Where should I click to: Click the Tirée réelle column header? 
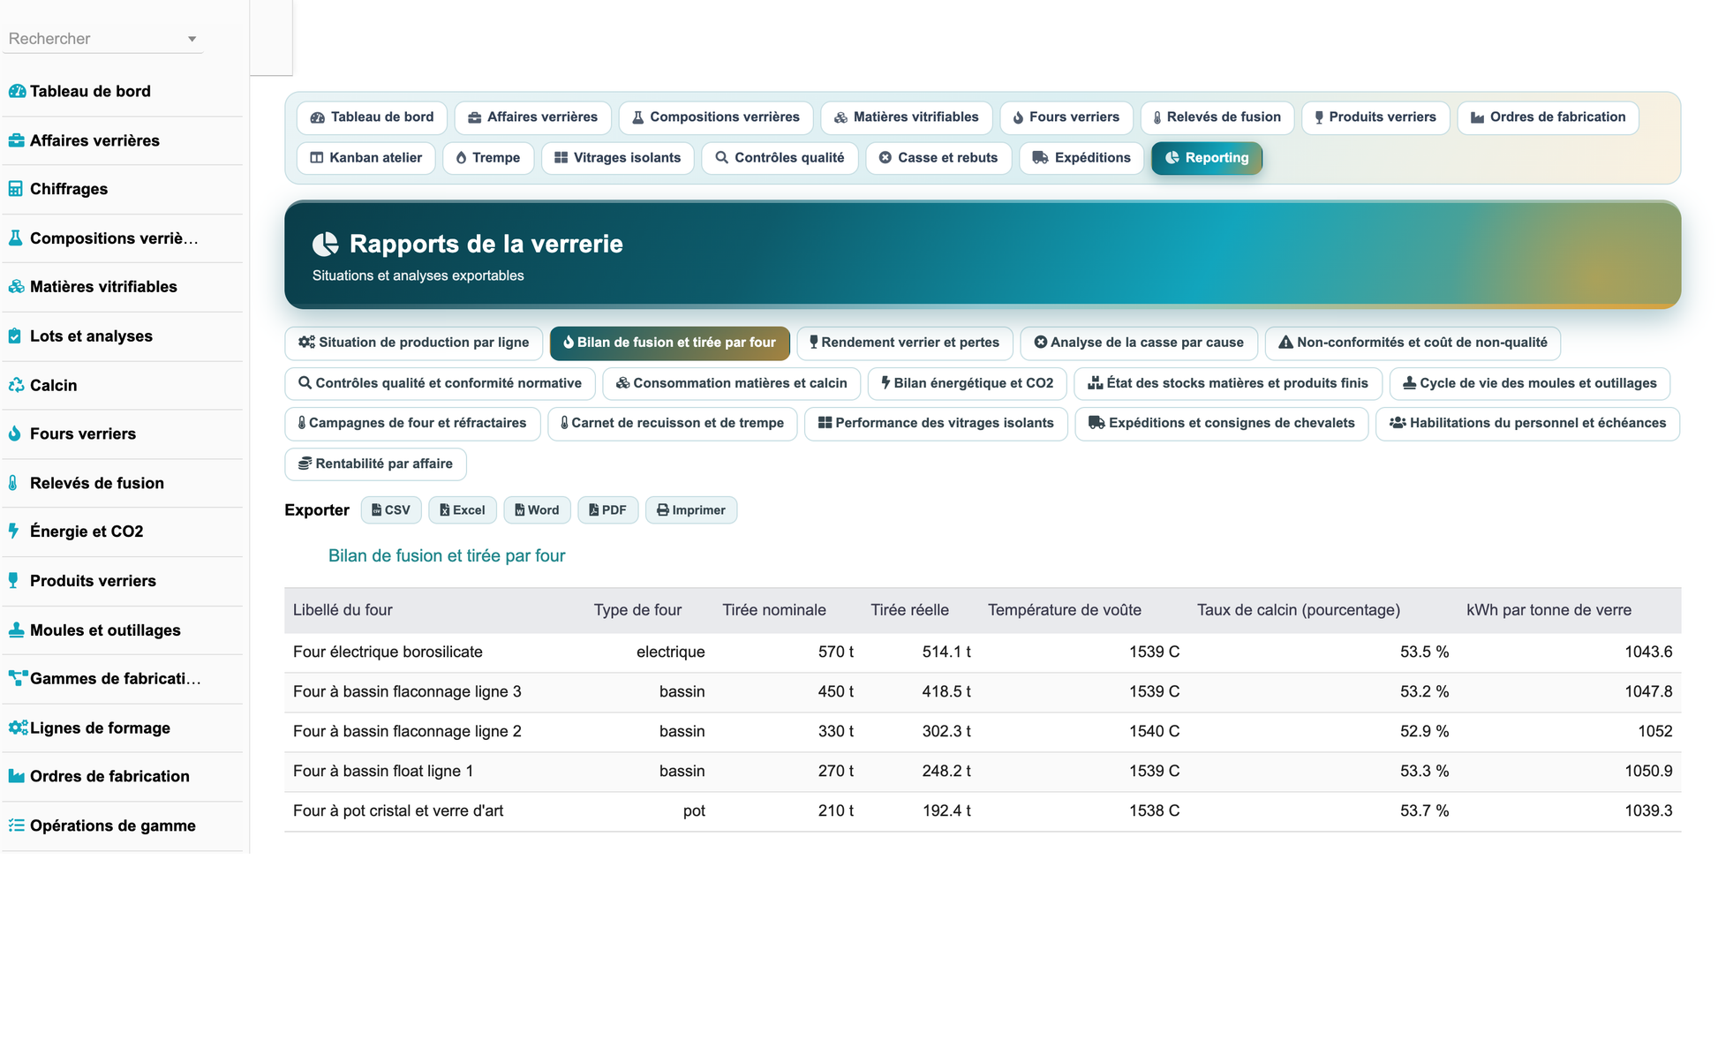(x=909, y=610)
